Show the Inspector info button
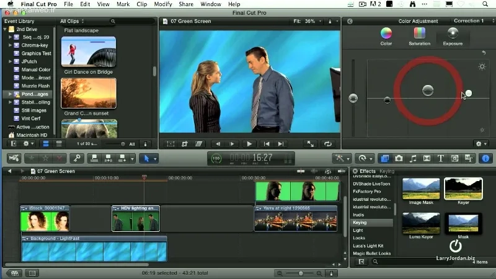The image size is (496, 279). 485,159
